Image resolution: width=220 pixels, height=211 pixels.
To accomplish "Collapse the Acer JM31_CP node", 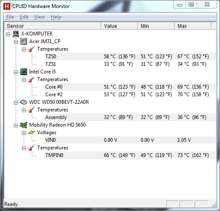I will coord(16,42).
